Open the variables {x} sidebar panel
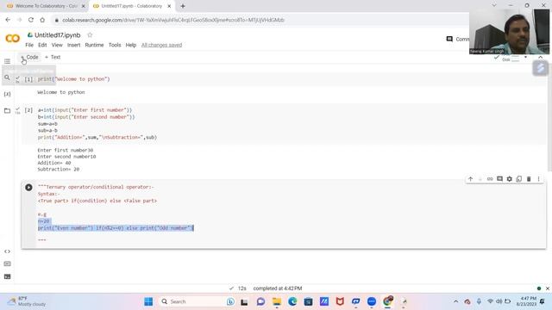 (7, 94)
